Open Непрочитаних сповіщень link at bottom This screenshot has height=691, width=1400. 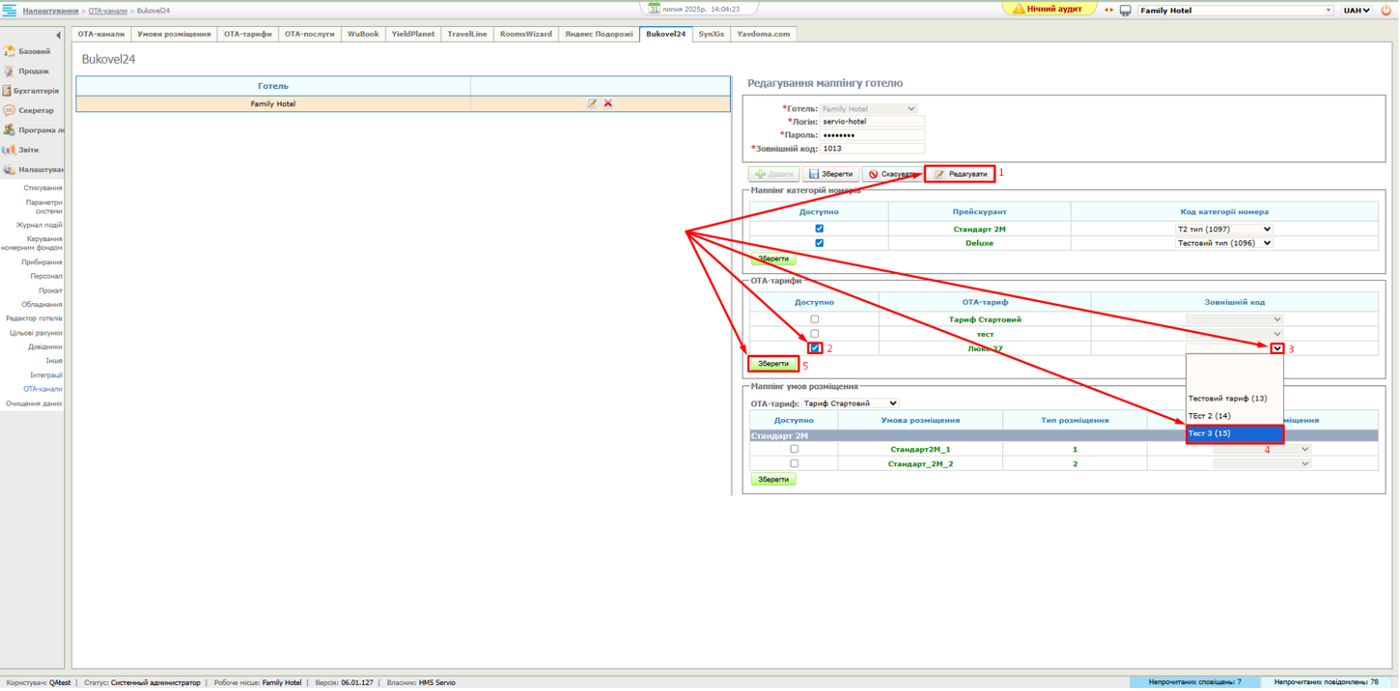point(1195,682)
